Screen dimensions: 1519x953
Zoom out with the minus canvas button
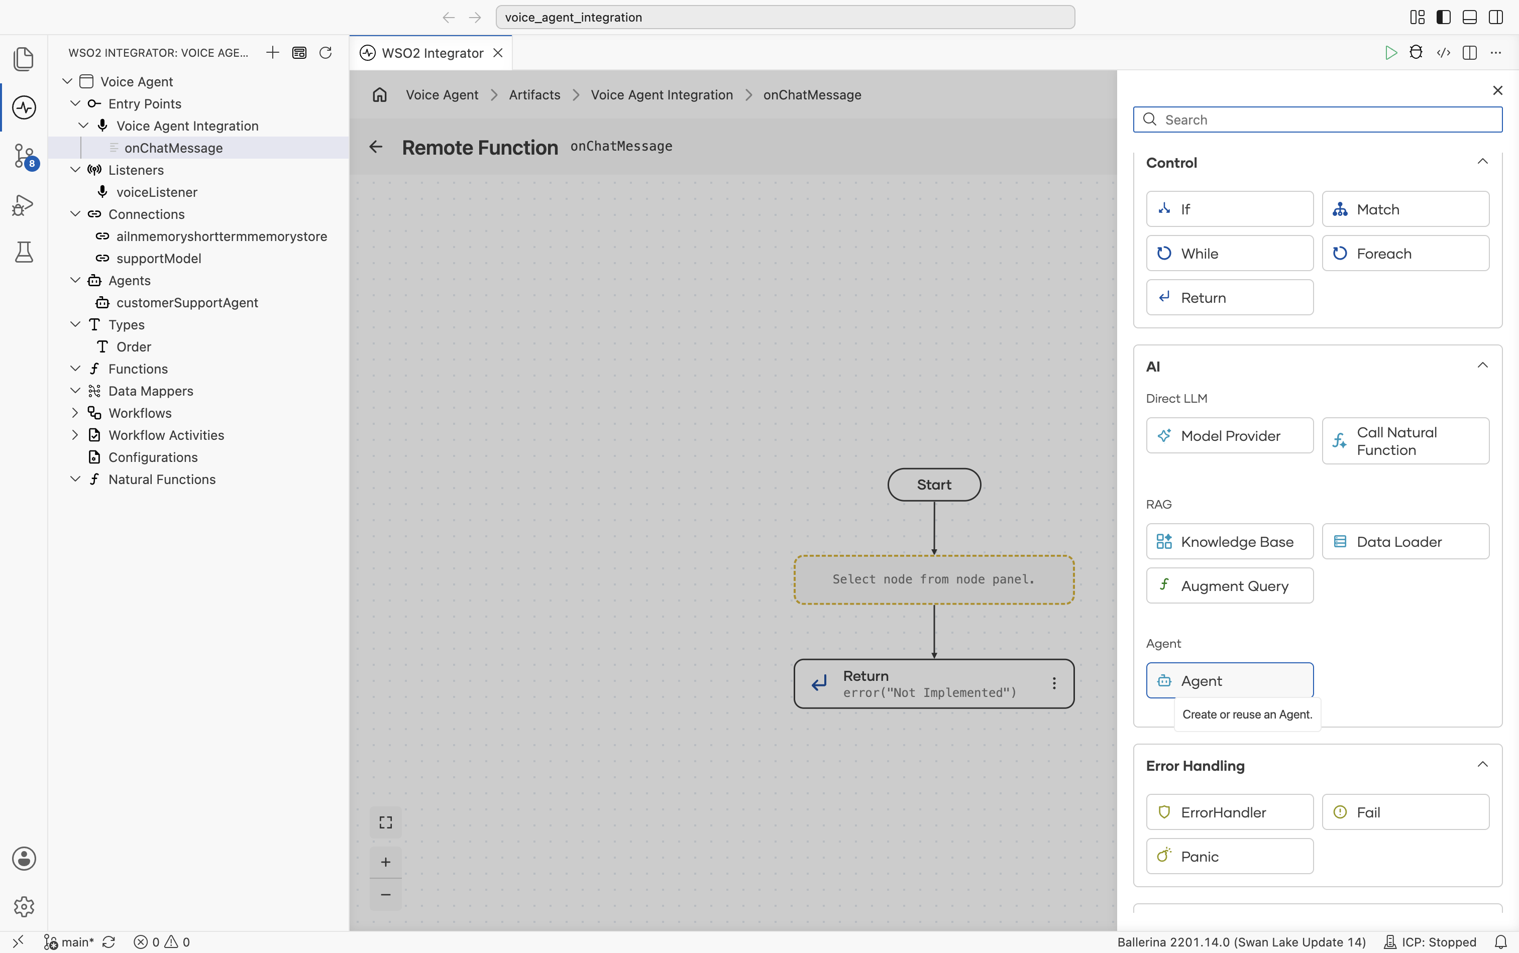386,894
